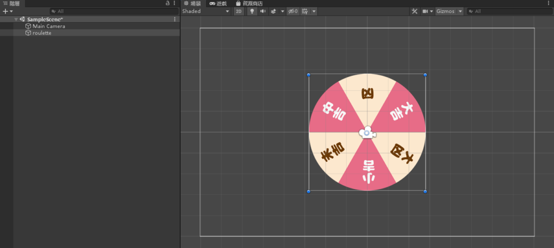Toggle hidden objects visibility eye icon

click(x=293, y=11)
